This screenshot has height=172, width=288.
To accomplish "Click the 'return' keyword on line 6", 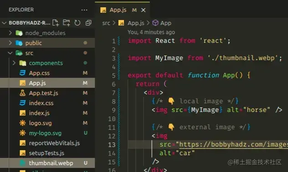I will pyautogui.click(x=148, y=84).
